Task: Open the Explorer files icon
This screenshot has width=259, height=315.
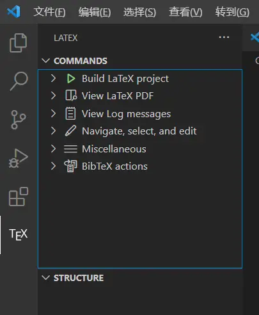Action: 19,43
